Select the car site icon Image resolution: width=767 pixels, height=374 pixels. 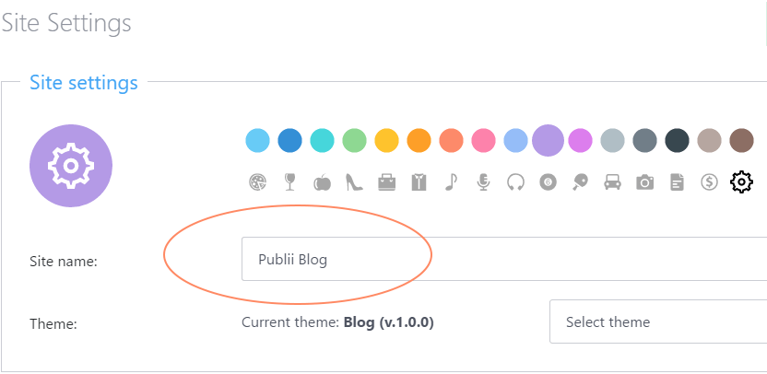pyautogui.click(x=612, y=182)
